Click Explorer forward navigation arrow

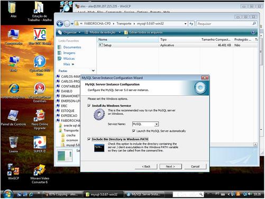(67, 24)
